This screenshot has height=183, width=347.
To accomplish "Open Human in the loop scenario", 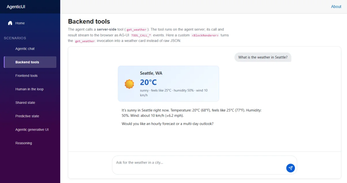I will 30,89.
